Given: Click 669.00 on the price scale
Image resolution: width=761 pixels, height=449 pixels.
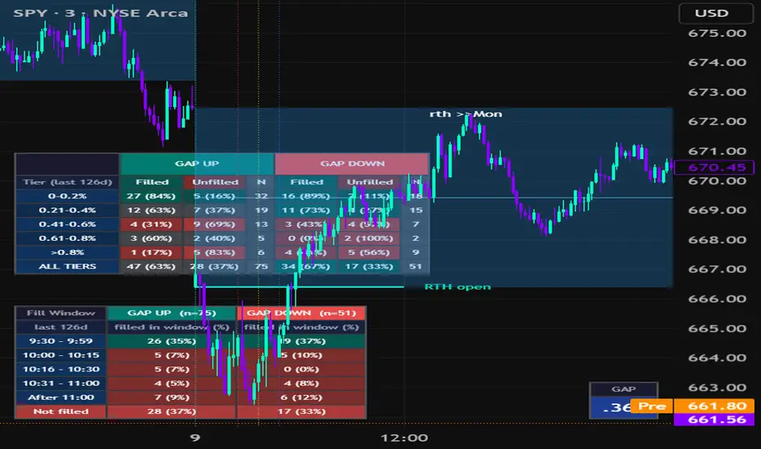Looking at the screenshot, I should 717,210.
